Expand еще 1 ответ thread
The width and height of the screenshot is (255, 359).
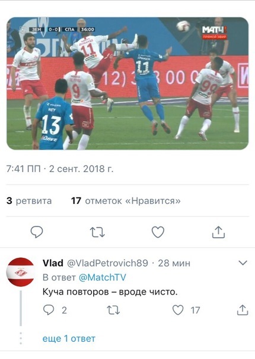[x=69, y=338]
